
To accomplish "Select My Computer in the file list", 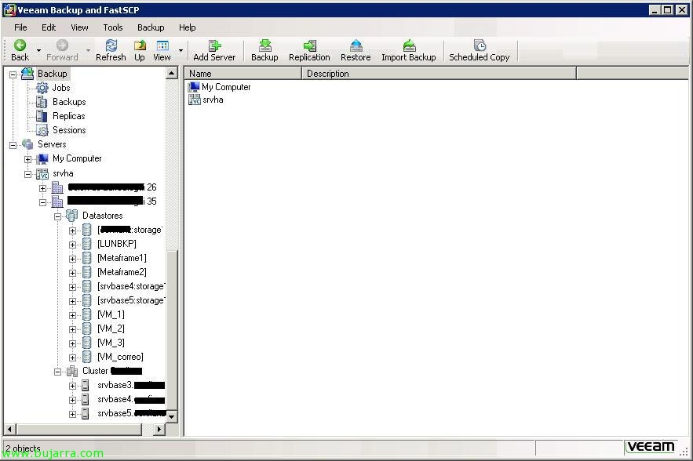I will coord(226,87).
